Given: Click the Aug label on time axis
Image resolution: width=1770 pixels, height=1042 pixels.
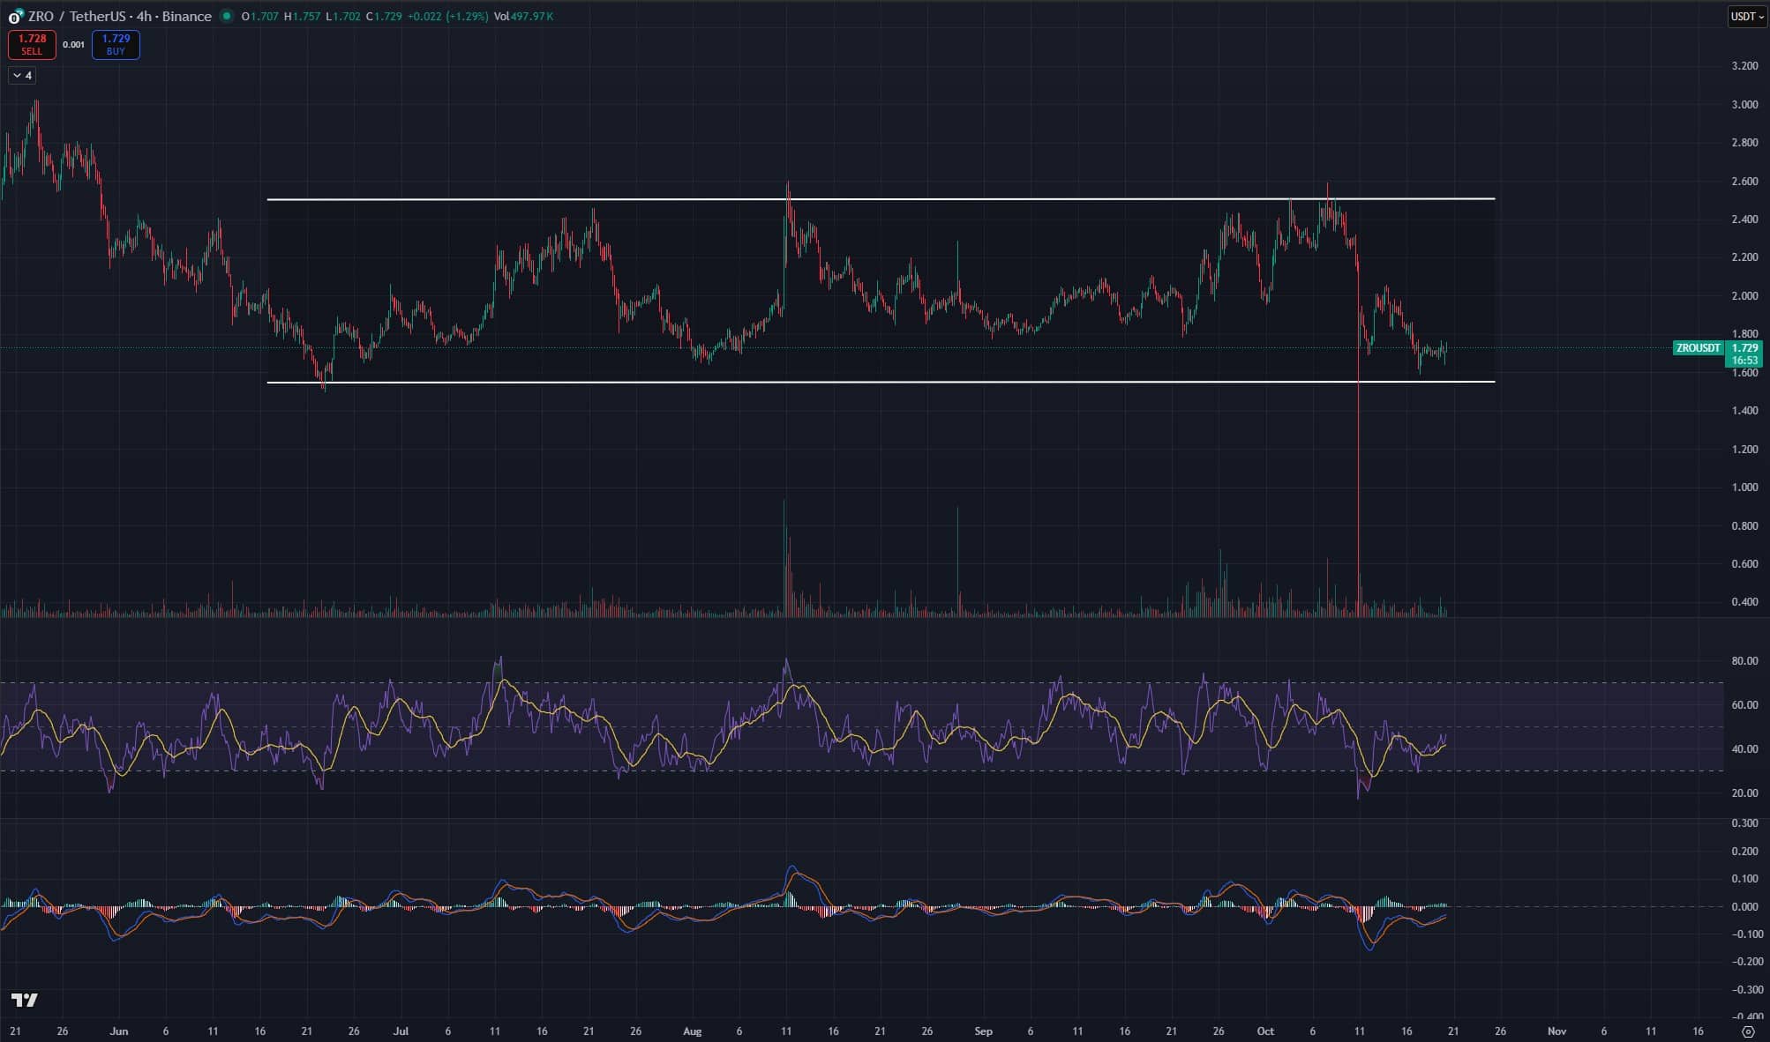Looking at the screenshot, I should click(x=692, y=1031).
